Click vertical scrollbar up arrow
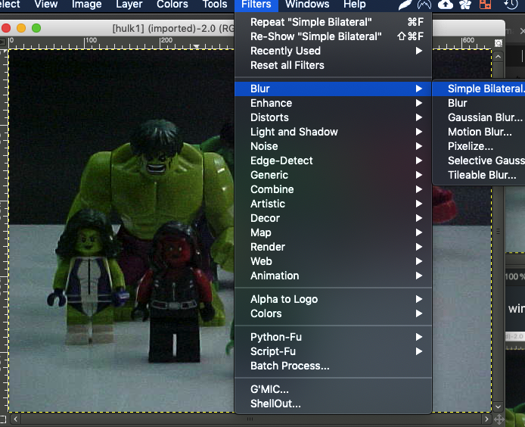This screenshot has height=427, width=525. pyautogui.click(x=499, y=57)
